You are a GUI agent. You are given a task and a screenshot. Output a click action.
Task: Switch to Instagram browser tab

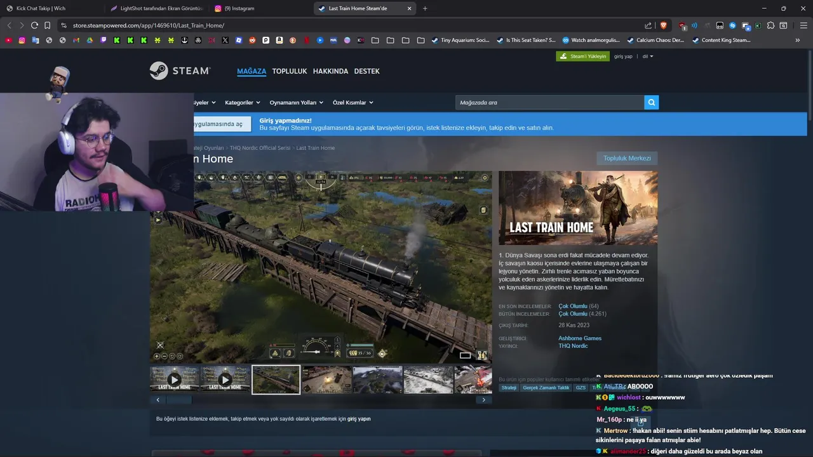point(260,8)
